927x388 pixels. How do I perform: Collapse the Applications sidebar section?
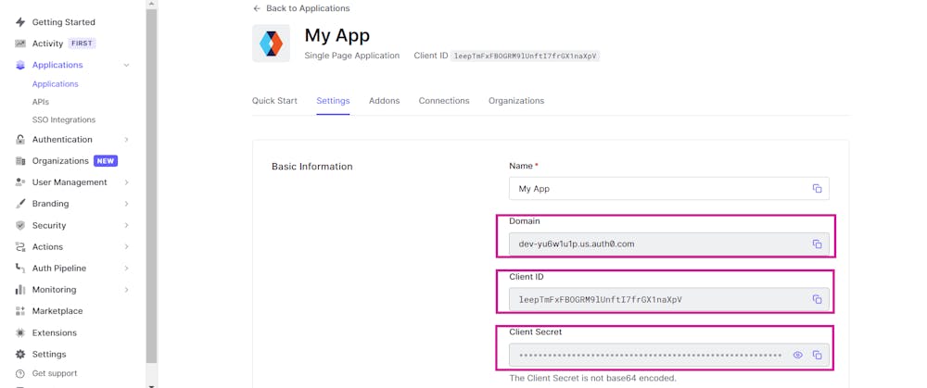click(126, 65)
